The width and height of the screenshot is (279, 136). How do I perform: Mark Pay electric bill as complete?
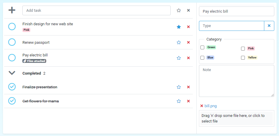pyautogui.click(x=12, y=58)
